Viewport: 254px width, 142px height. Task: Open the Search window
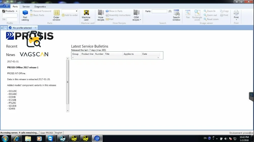[x=176, y=15]
